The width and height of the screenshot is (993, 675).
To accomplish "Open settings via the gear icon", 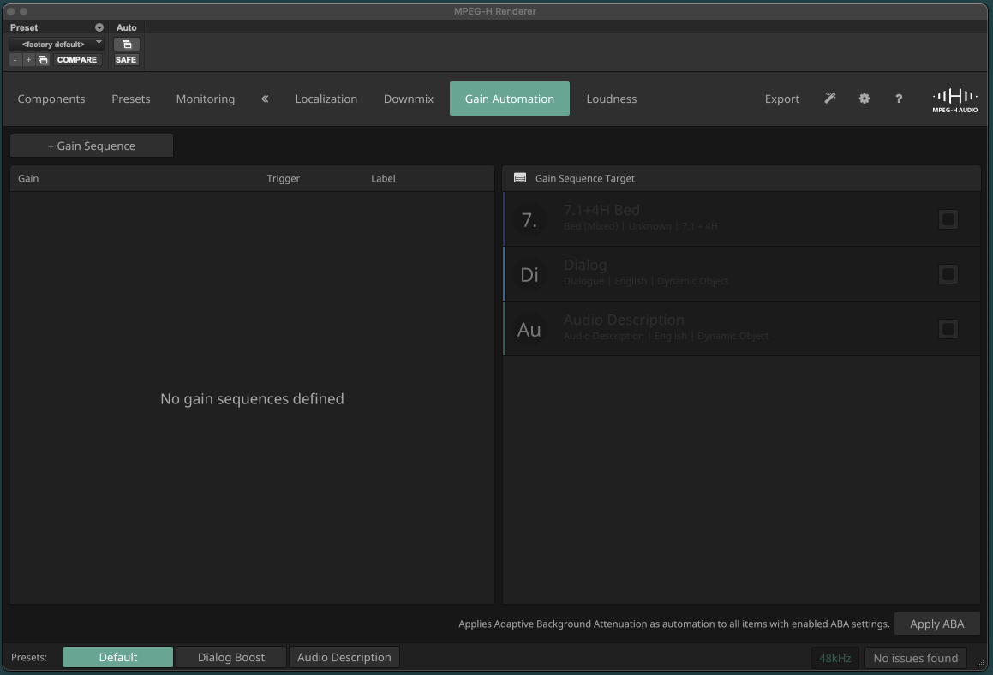I will 864,99.
